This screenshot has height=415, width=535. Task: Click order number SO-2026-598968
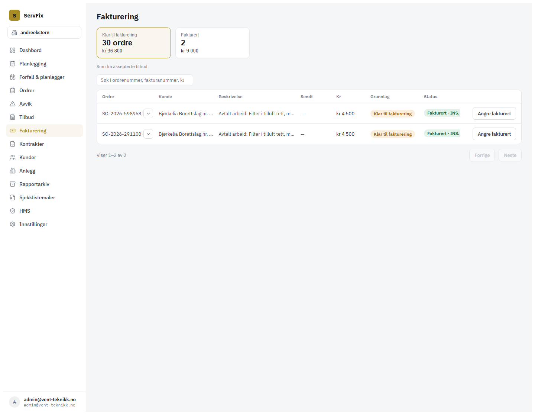coord(121,113)
